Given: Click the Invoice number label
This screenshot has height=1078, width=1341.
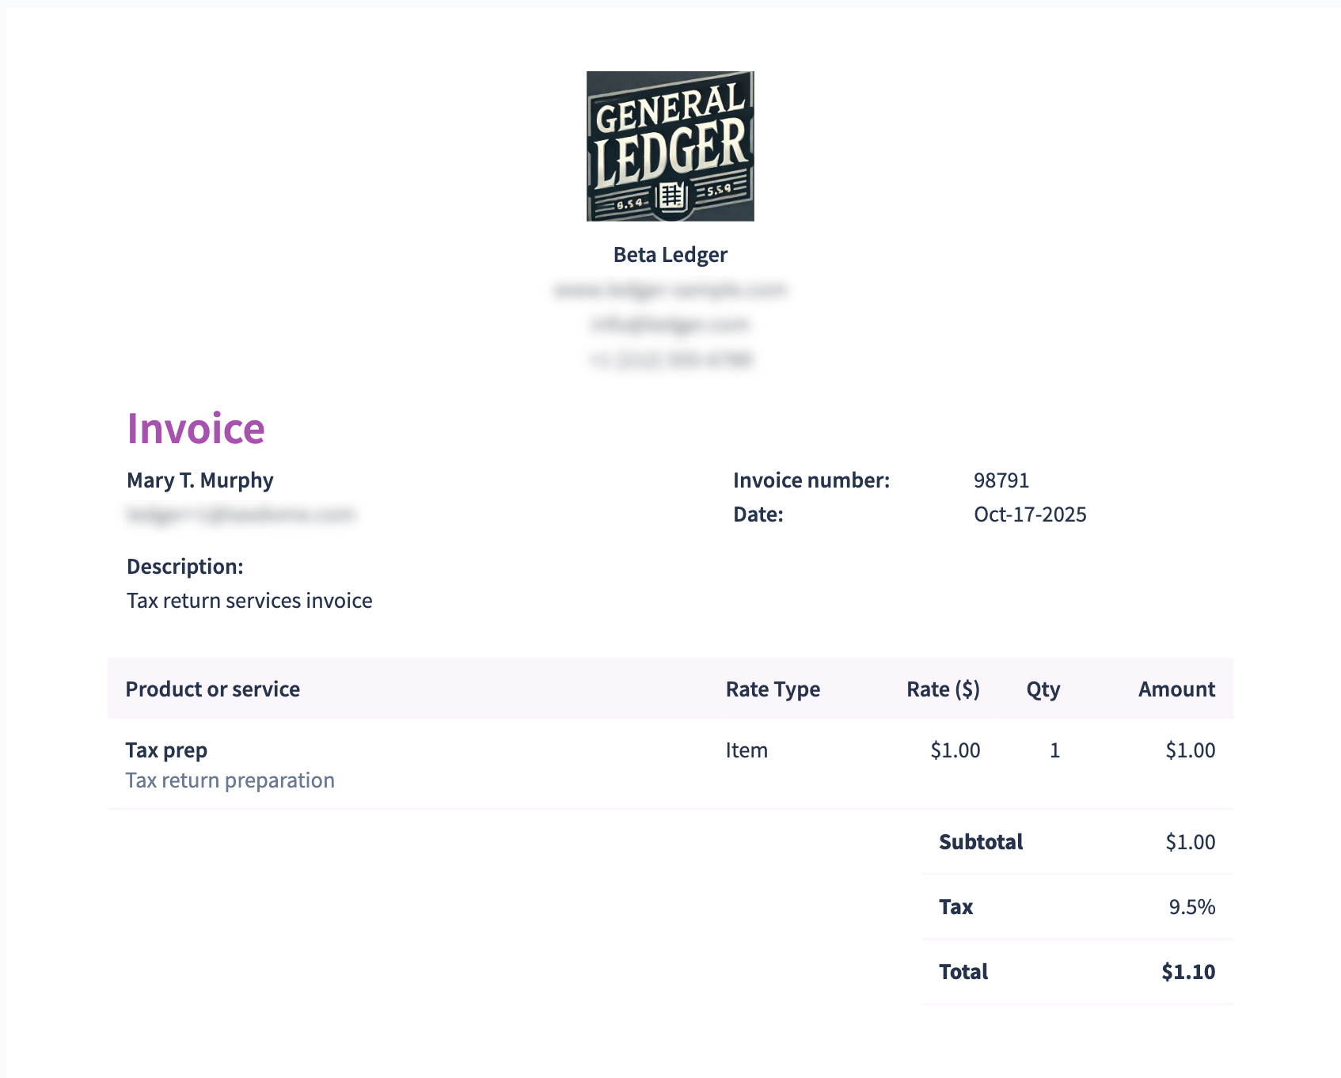Looking at the screenshot, I should 811,480.
